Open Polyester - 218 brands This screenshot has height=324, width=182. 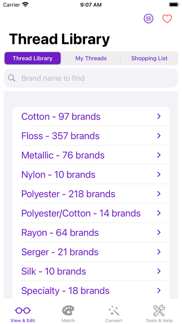click(91, 194)
